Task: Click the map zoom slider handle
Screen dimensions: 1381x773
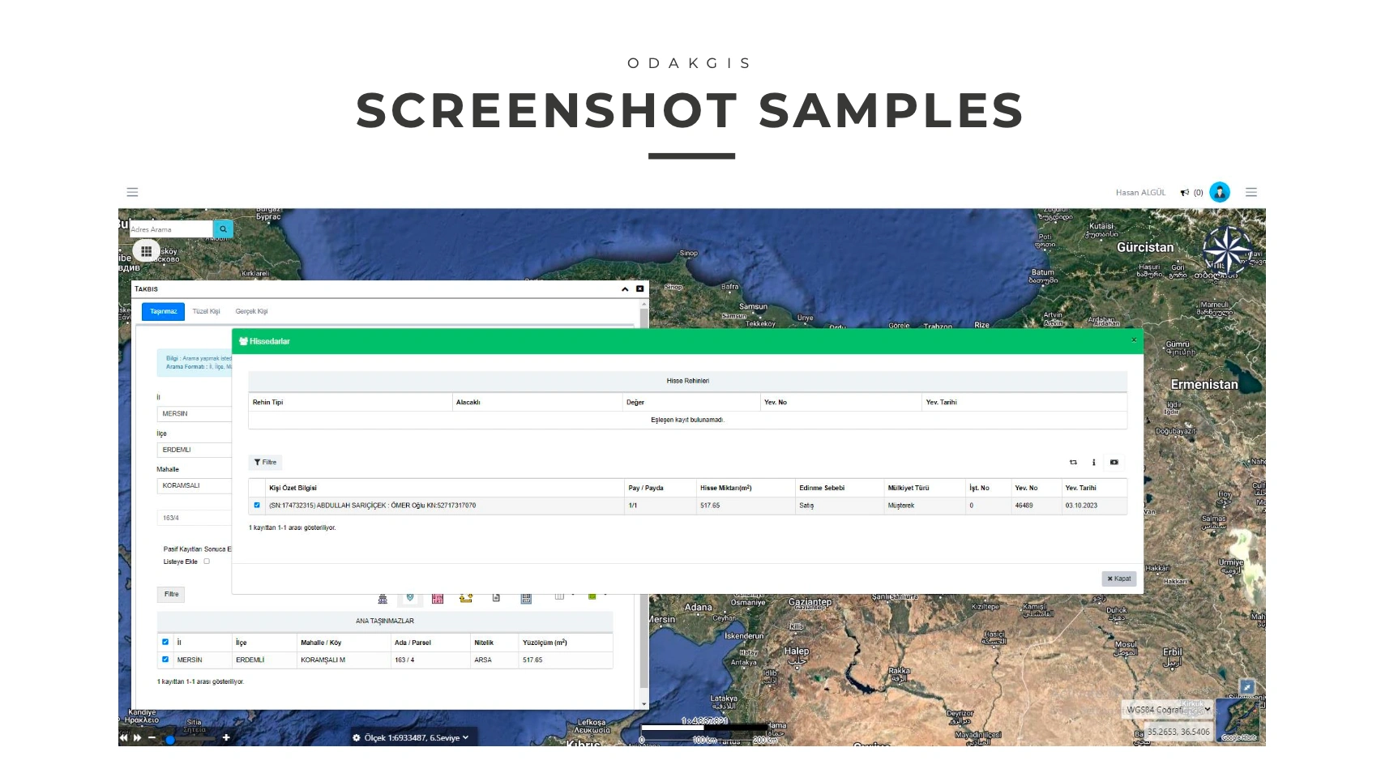Action: coord(170,739)
